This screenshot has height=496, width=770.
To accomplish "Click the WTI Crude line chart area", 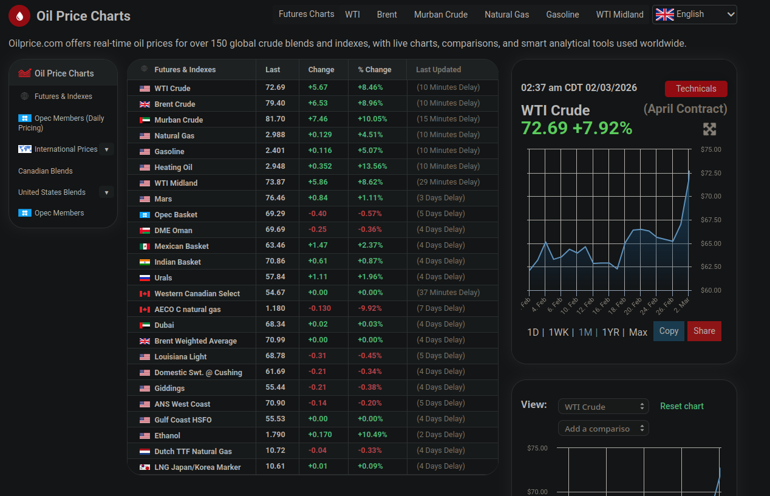I will coord(609,219).
